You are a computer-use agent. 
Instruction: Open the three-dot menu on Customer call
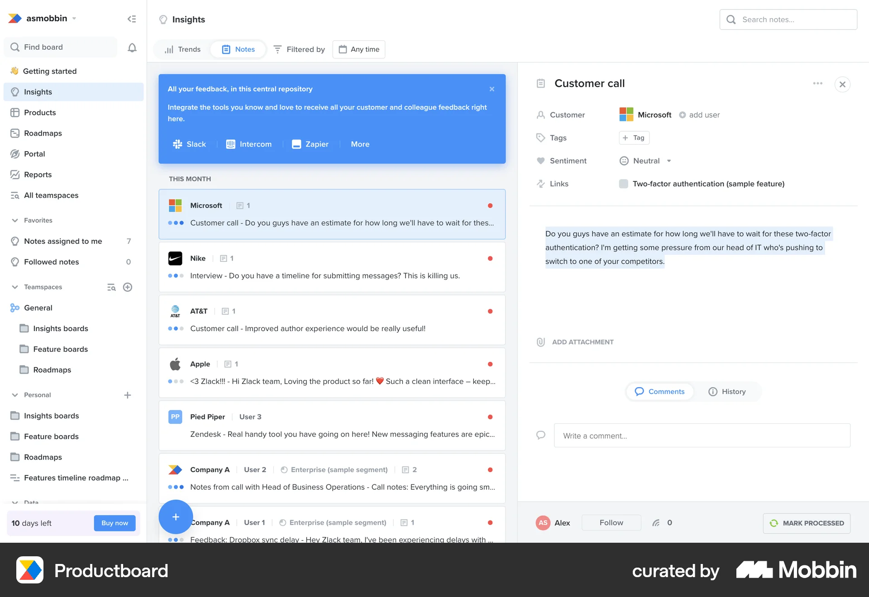[x=817, y=84]
